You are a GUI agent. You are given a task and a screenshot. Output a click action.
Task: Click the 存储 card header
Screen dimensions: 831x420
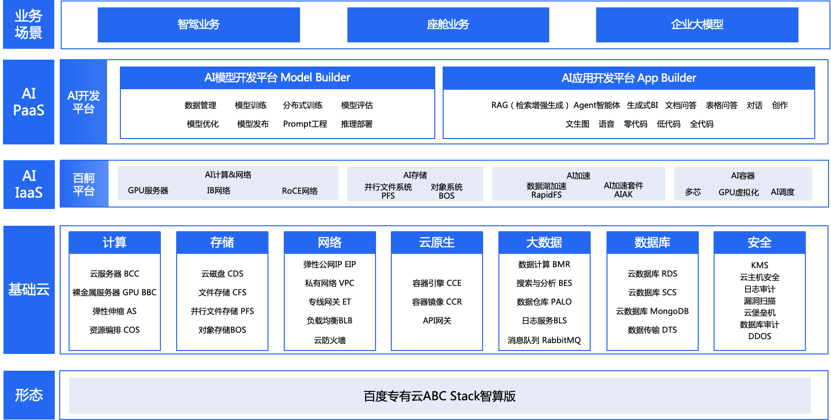point(222,243)
